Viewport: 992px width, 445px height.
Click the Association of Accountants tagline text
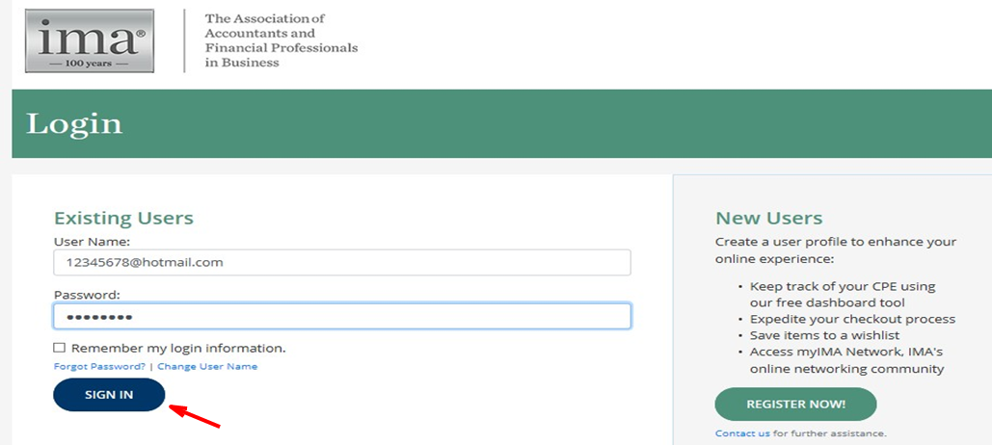click(x=281, y=40)
